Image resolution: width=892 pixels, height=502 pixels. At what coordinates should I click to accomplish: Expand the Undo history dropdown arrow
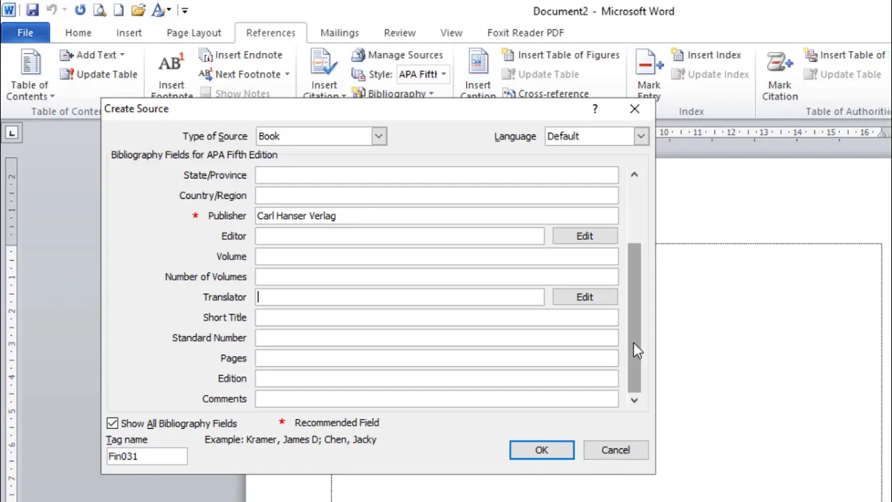[64, 10]
